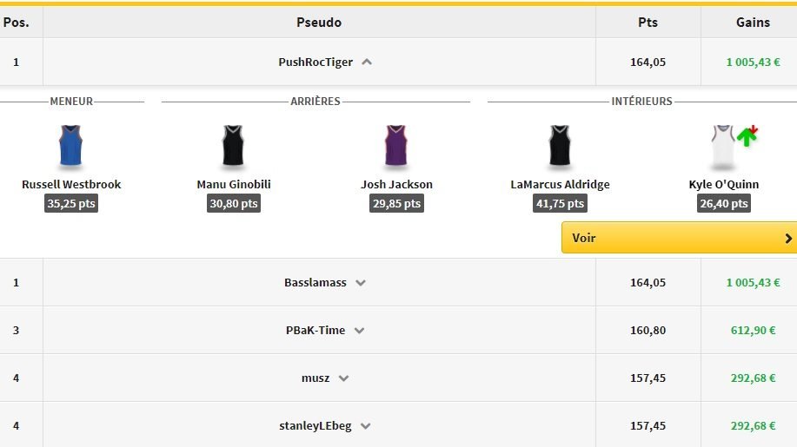Click the arrow on the Voir button
Image resolution: width=797 pixels, height=447 pixels.
(788, 238)
